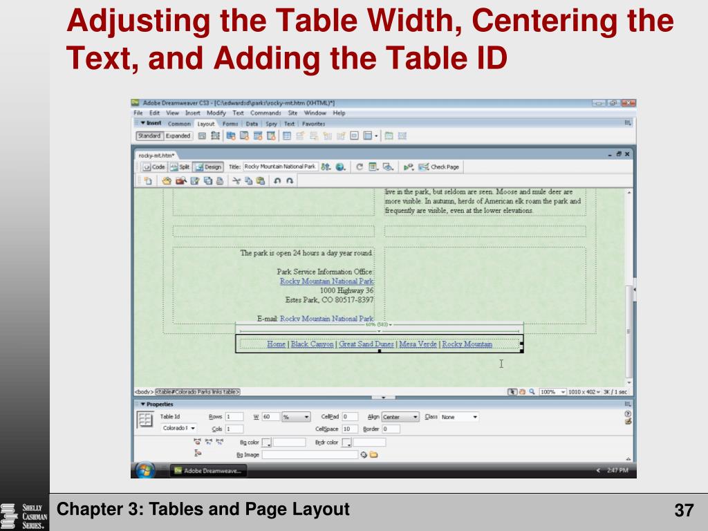The height and width of the screenshot is (531, 708).
Task: Enable Expanded tables mode
Action: point(177,136)
